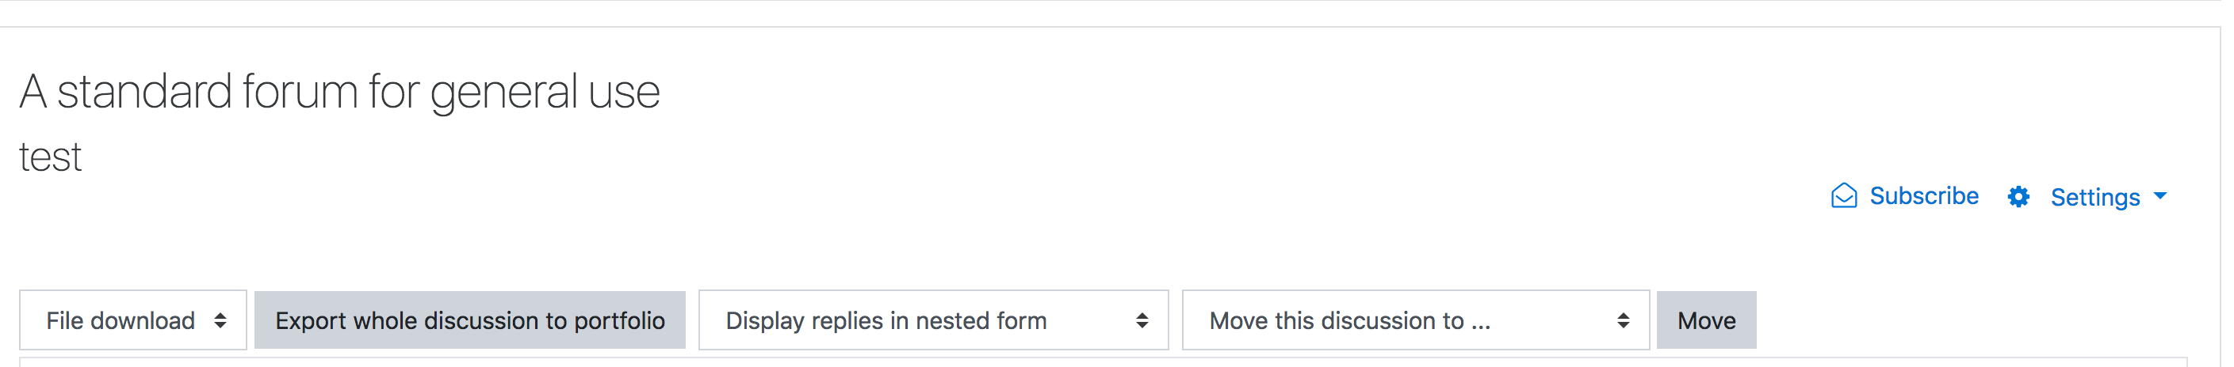Open the Settings menu
The height and width of the screenshot is (367, 2234).
click(x=2087, y=198)
